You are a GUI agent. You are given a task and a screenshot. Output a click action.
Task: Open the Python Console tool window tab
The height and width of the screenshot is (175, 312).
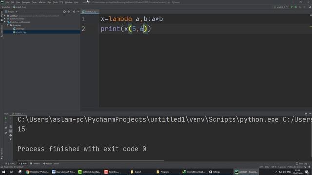point(52,164)
